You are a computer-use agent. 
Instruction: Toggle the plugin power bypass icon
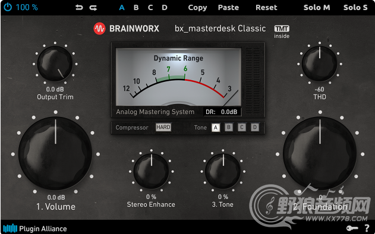(x=8, y=7)
